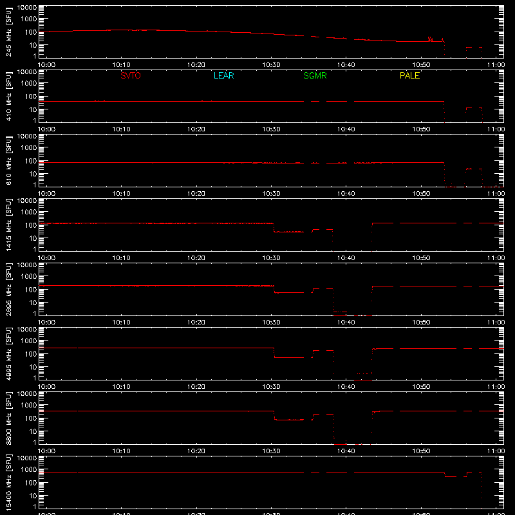Select the 245 MHz [SFU] axis title
The height and width of the screenshot is (515, 515).
pyautogui.click(x=8, y=32)
